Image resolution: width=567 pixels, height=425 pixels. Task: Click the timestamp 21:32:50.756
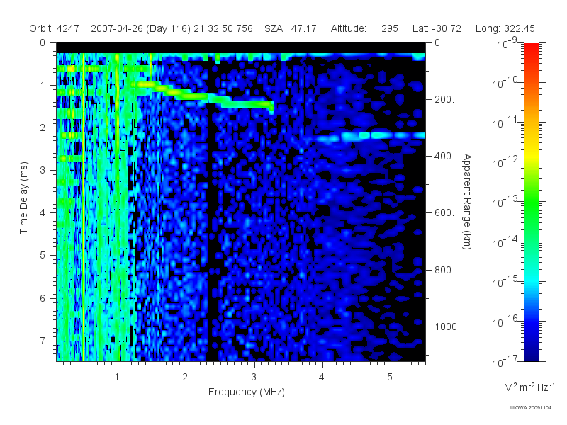(x=223, y=28)
